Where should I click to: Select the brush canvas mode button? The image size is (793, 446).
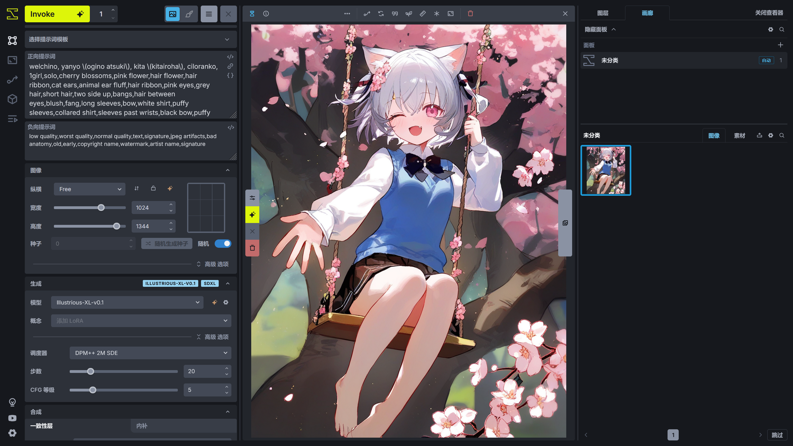(x=189, y=14)
